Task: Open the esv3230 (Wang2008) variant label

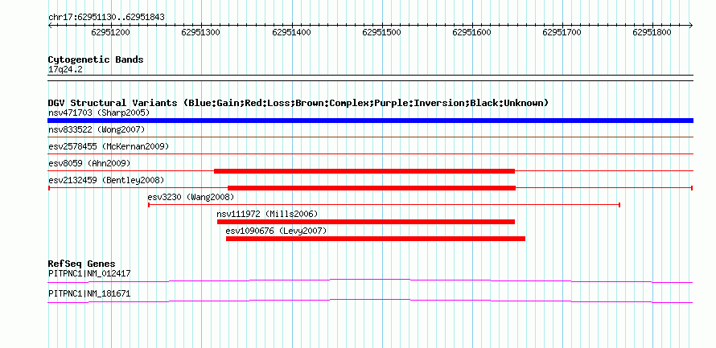Action: [191, 197]
